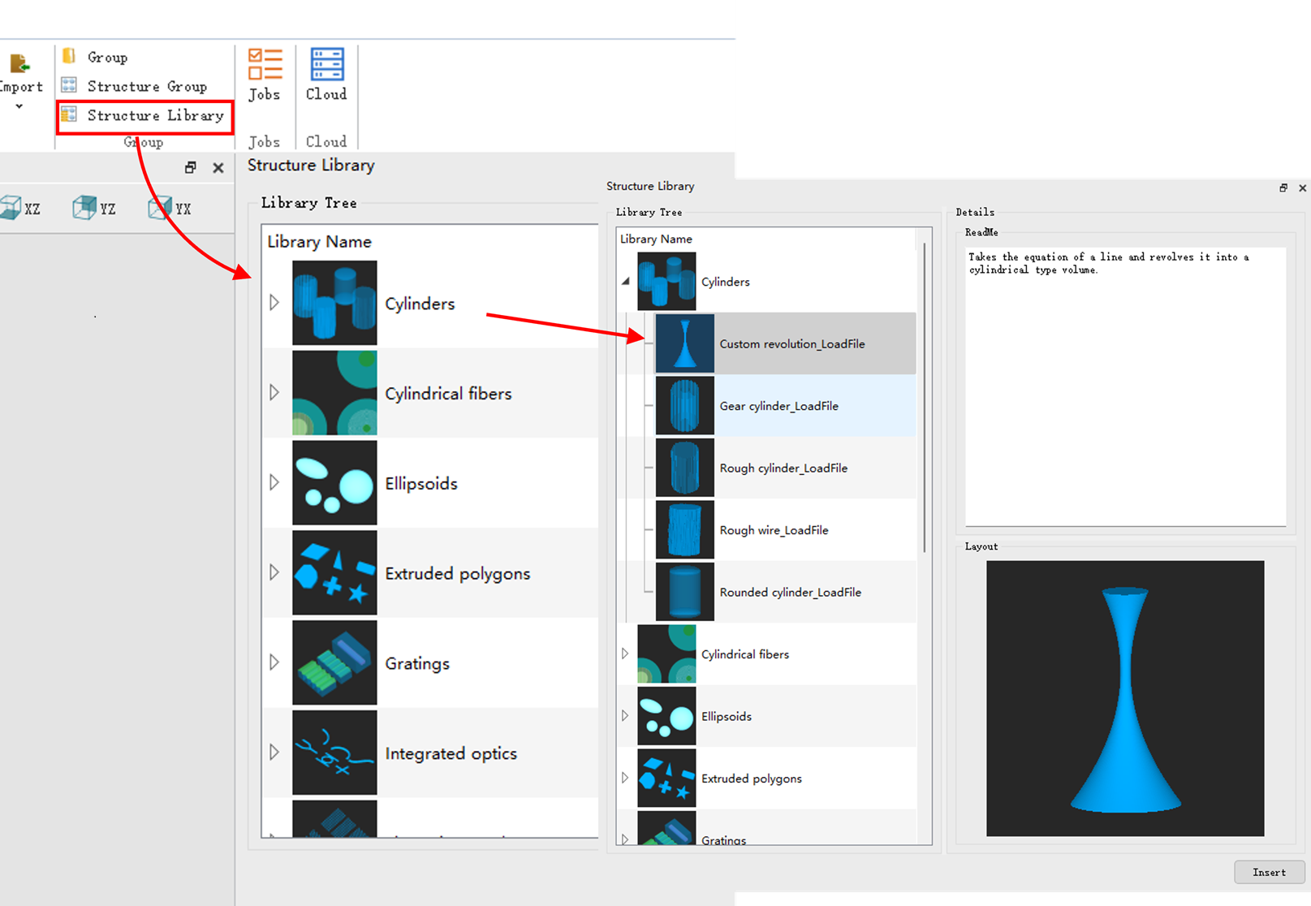Screen dimensions: 1311x906
Task: Select Gear cylinder_LoadFile item
Action: (x=778, y=406)
